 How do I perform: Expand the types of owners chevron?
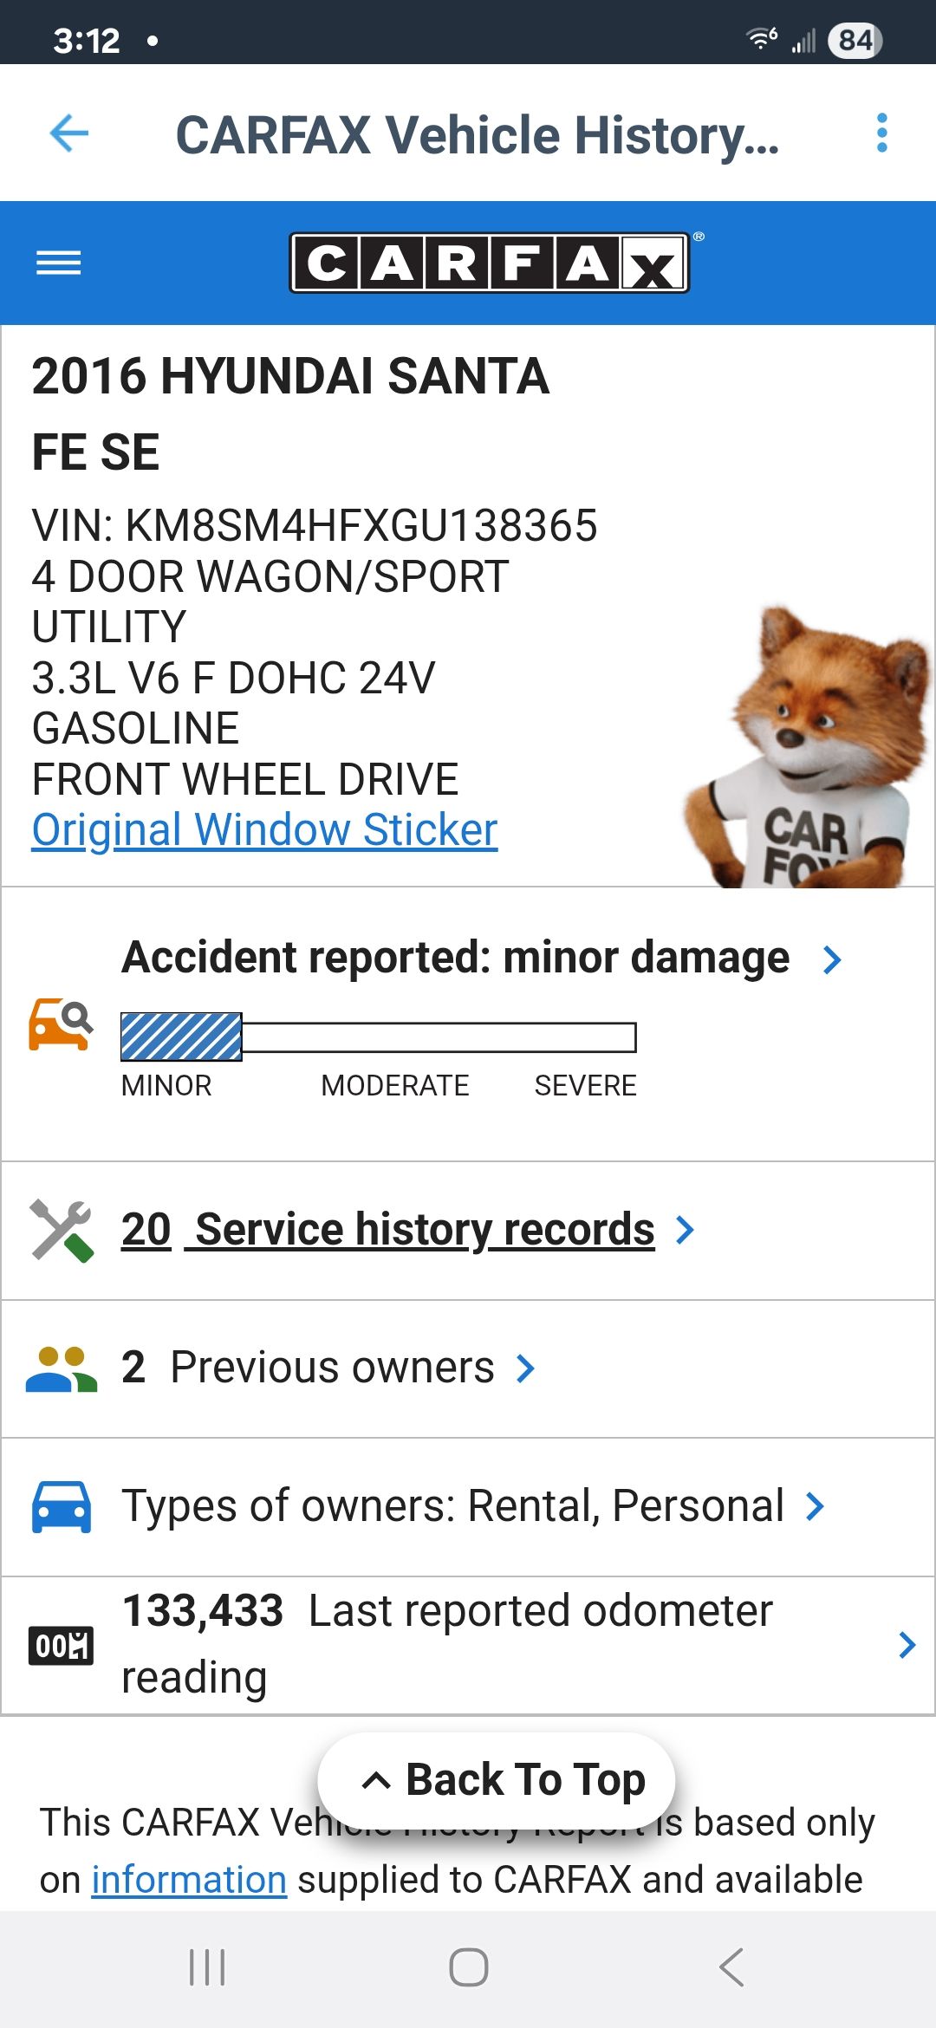coord(815,1506)
